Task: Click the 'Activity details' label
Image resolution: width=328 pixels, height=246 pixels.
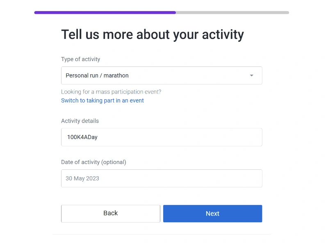Action: pyautogui.click(x=80, y=121)
